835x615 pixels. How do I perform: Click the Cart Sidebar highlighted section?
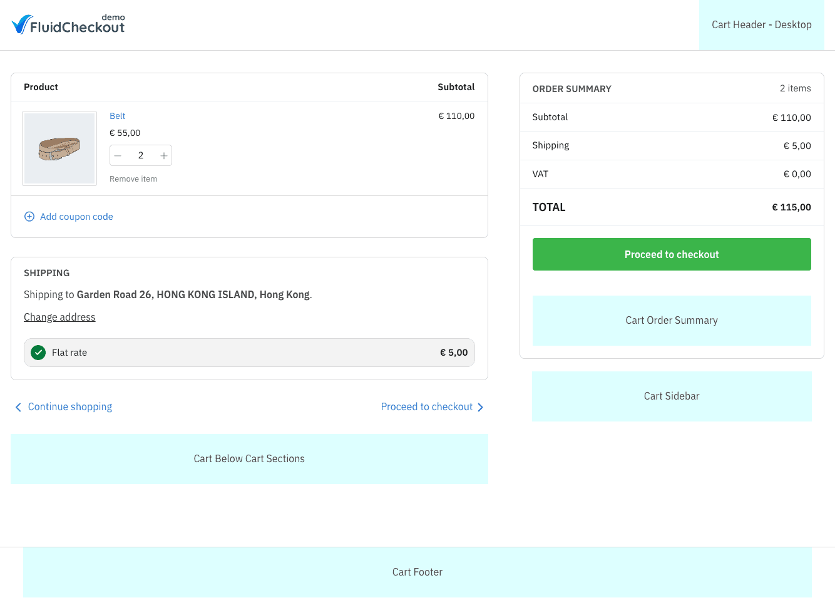[671, 396]
